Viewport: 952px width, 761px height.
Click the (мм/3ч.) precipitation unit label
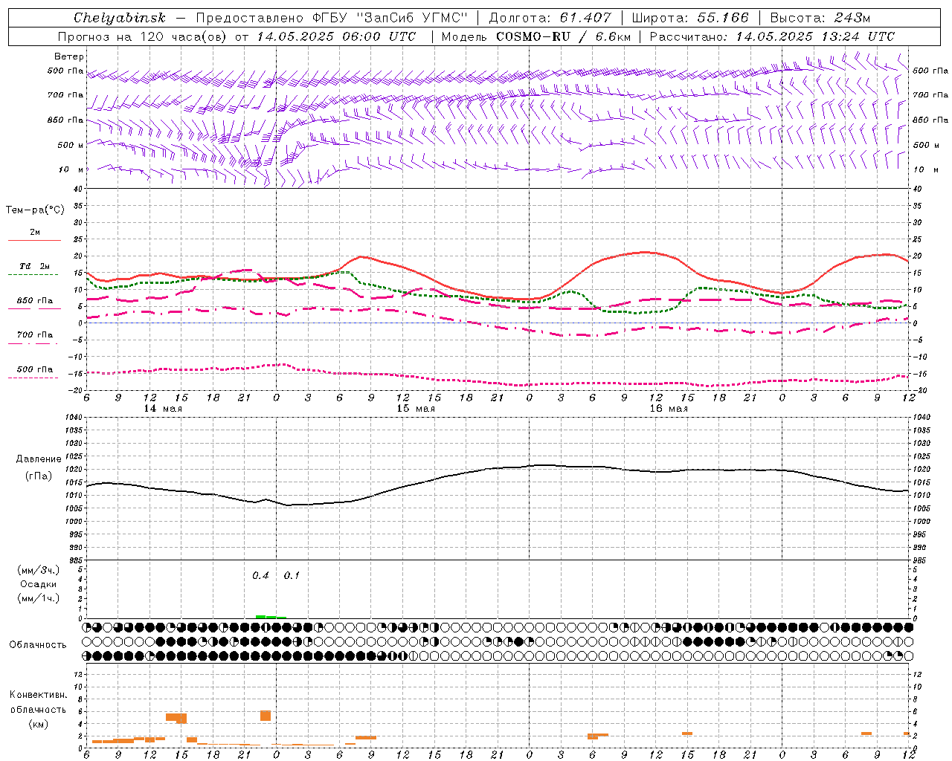click(38, 570)
